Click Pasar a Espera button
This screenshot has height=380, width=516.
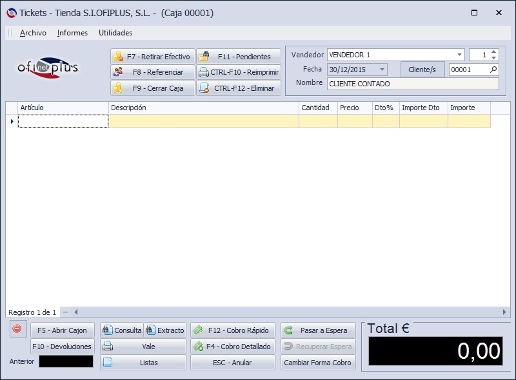click(x=318, y=330)
